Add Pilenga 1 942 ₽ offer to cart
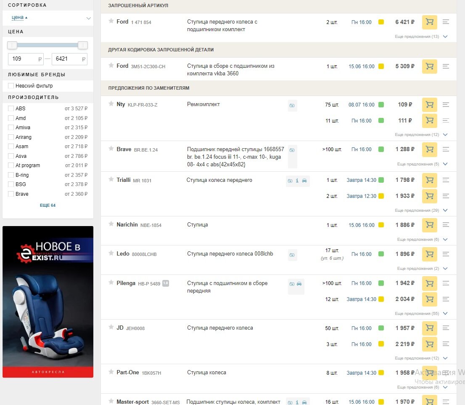Image resolution: width=465 pixels, height=405 pixels. pos(429,283)
